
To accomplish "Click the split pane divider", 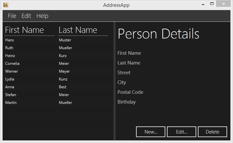I will pos(114,81).
